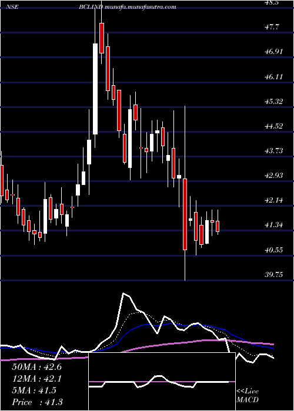Screen dimensions: 294x411
Task: Click the tallest white candlestick near 46.91
Action: 95,89
